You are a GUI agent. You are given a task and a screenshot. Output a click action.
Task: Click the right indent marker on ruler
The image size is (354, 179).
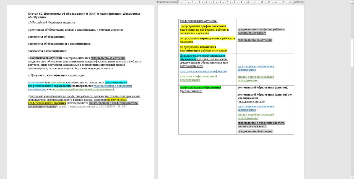(294, 2)
